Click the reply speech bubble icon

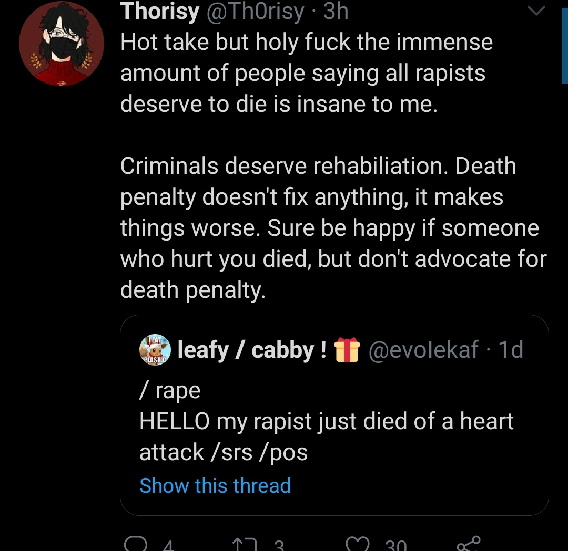(x=136, y=544)
